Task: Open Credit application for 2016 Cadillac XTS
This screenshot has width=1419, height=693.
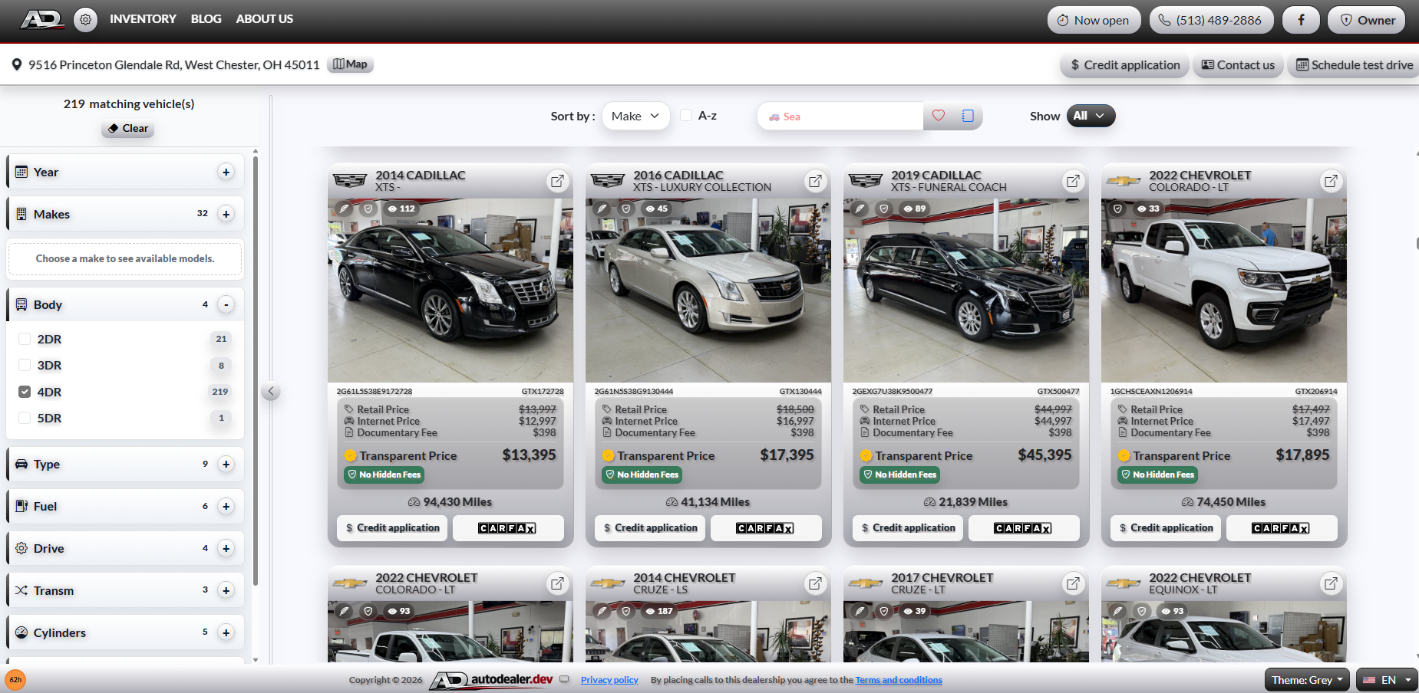Action: [650, 528]
